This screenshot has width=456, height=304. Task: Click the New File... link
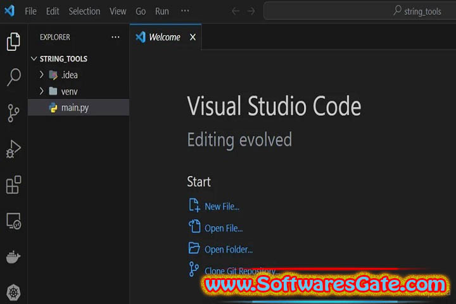pos(222,206)
